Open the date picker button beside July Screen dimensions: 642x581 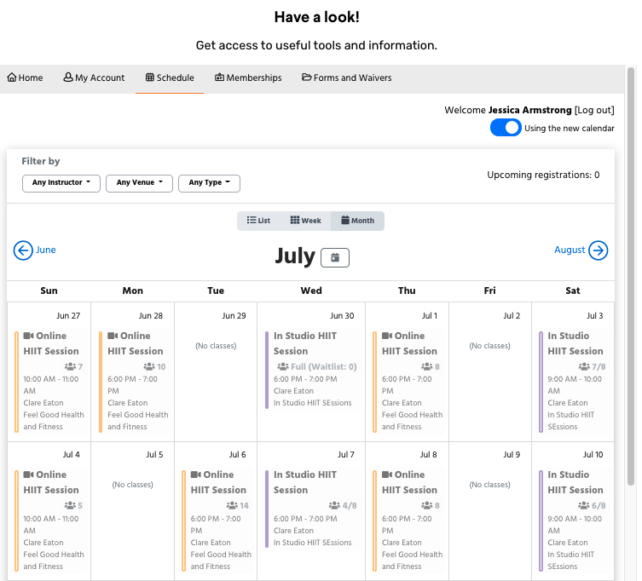(x=335, y=257)
